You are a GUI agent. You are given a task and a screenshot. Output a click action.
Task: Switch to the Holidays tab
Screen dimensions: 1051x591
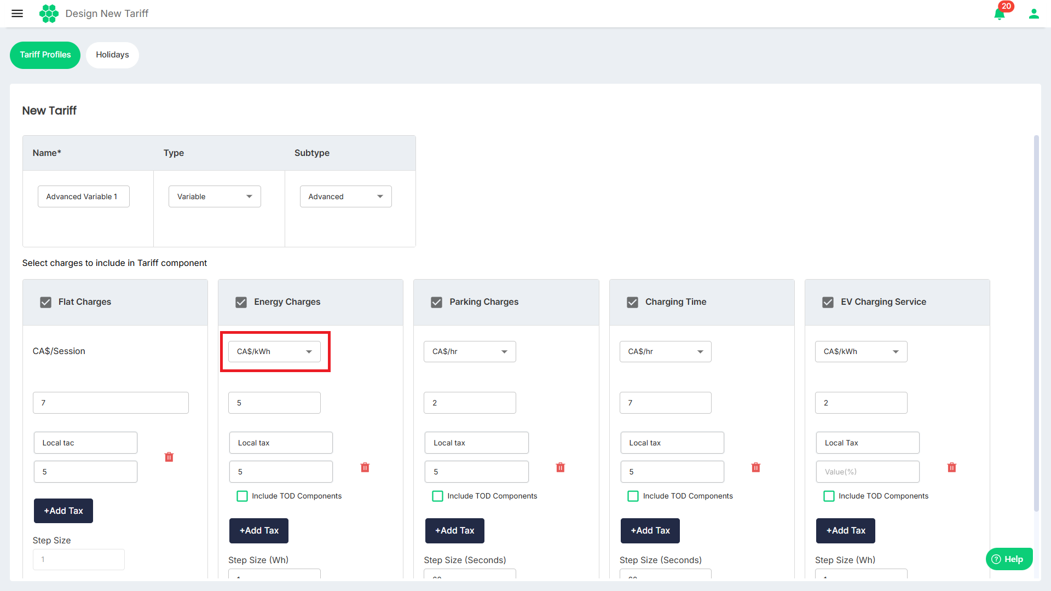point(112,55)
